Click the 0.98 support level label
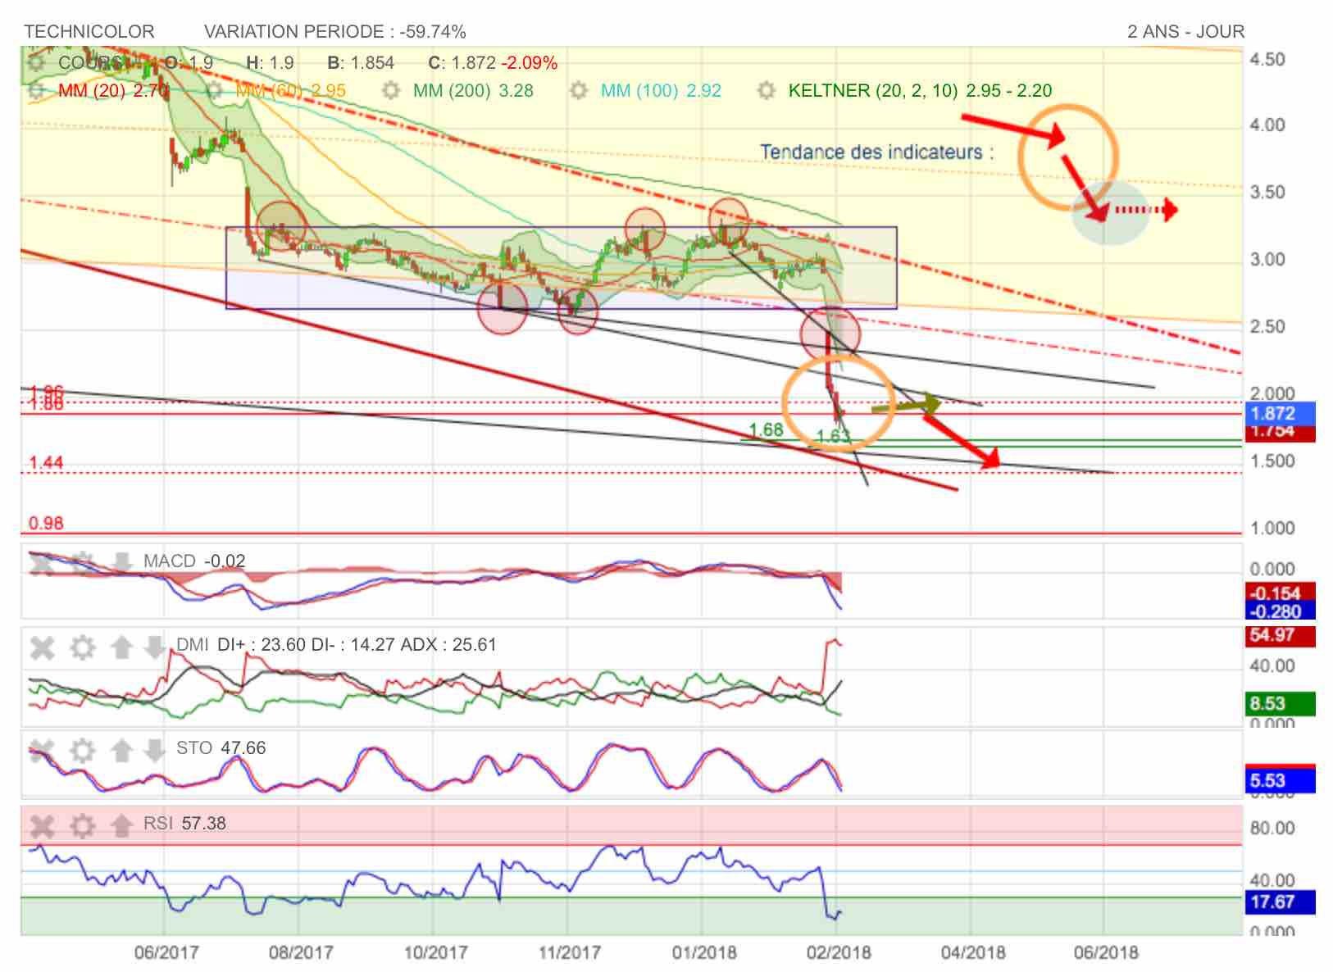The width and height of the screenshot is (1333, 972). (x=46, y=524)
